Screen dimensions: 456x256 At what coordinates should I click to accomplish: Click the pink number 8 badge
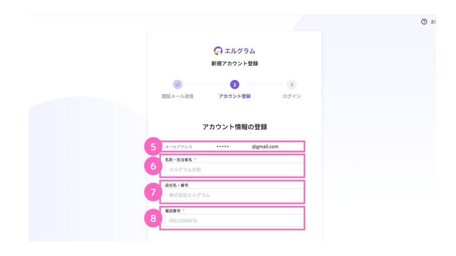[153, 218]
